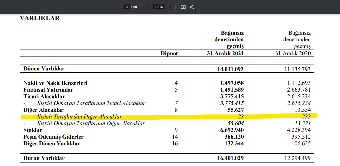Click the 195% zoom level field
The width and height of the screenshot is (340, 166).
[x=159, y=7]
